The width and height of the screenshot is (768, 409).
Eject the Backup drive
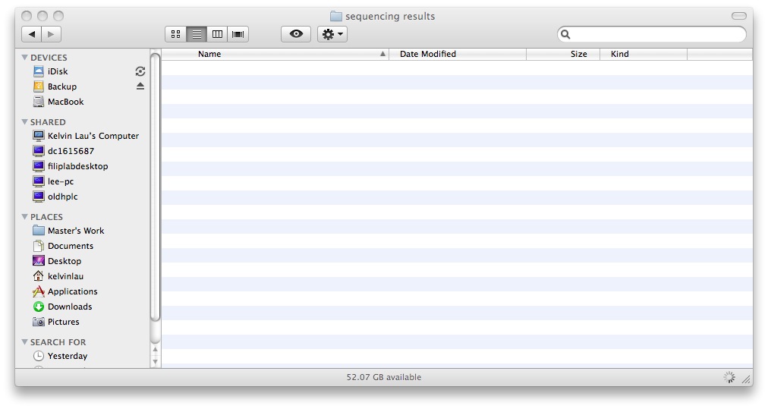[140, 87]
